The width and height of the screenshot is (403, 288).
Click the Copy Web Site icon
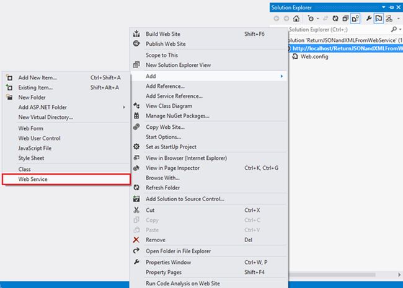pyautogui.click(x=136, y=127)
